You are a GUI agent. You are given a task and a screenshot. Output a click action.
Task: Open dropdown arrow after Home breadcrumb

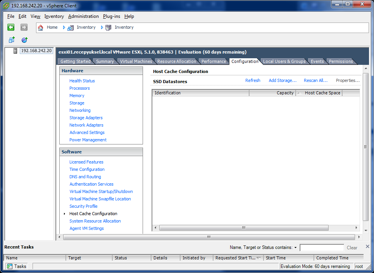64,28
